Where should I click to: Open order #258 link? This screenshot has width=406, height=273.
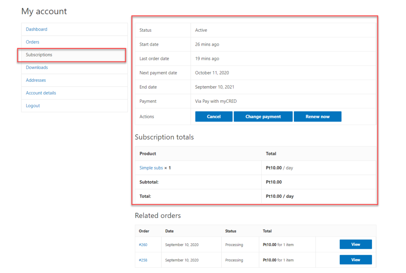[x=143, y=260]
